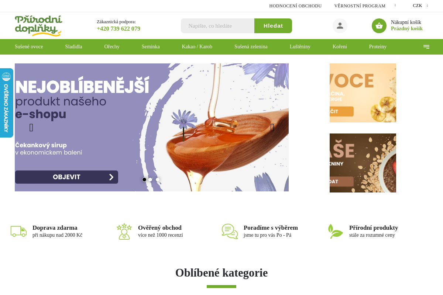Open the Ověřeno zákazníky side tab
The height and width of the screenshot is (295, 443).
(6, 103)
